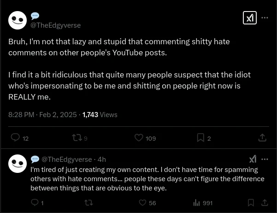Share the reply post
The width and height of the screenshot is (277, 213).
point(265,202)
